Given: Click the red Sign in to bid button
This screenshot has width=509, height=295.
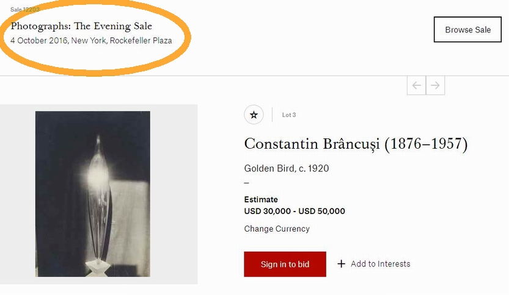Looking at the screenshot, I should (x=285, y=265).
